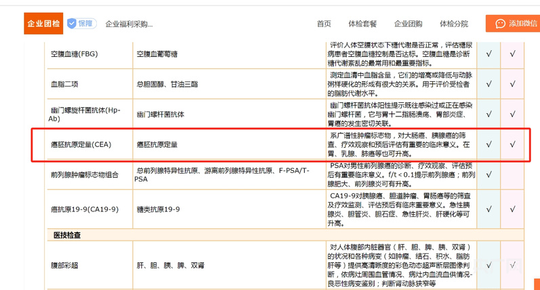
Task: Click the 企业福利采购... title link
Action: point(129,24)
